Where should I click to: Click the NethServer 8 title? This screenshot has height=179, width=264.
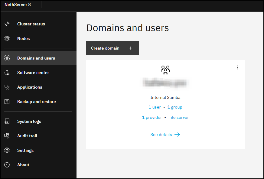[18, 5]
